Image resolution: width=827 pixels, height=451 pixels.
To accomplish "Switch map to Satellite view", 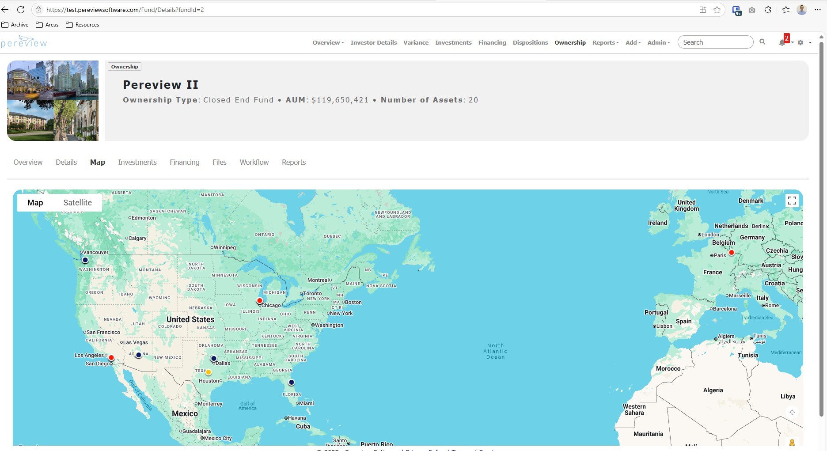I will click(x=77, y=203).
